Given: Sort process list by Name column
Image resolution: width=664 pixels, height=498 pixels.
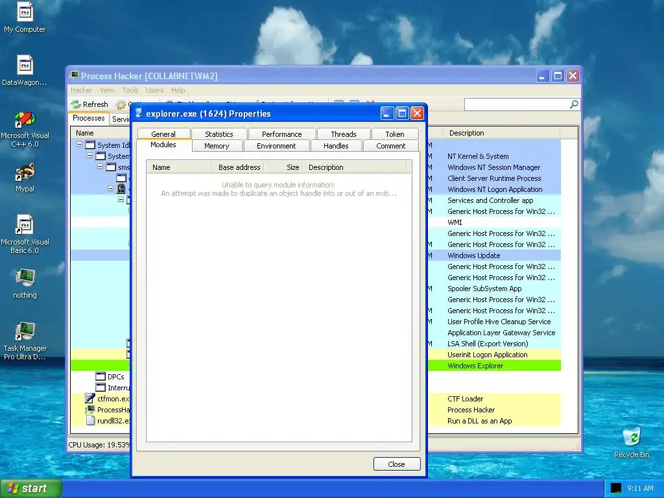Looking at the screenshot, I should coord(101,133).
